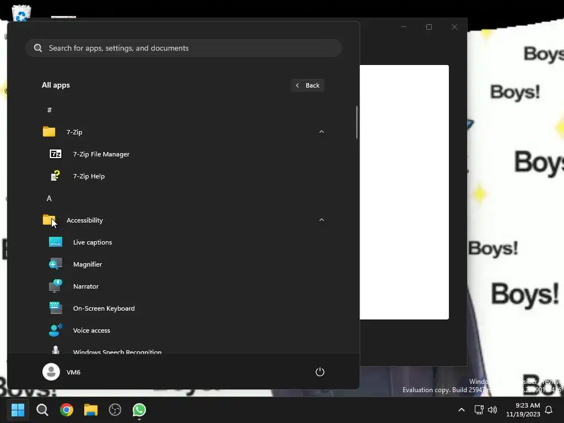Collapse the 7-Zip folder chevron

tap(322, 132)
